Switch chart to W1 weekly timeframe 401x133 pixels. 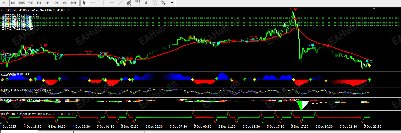[65, 3]
